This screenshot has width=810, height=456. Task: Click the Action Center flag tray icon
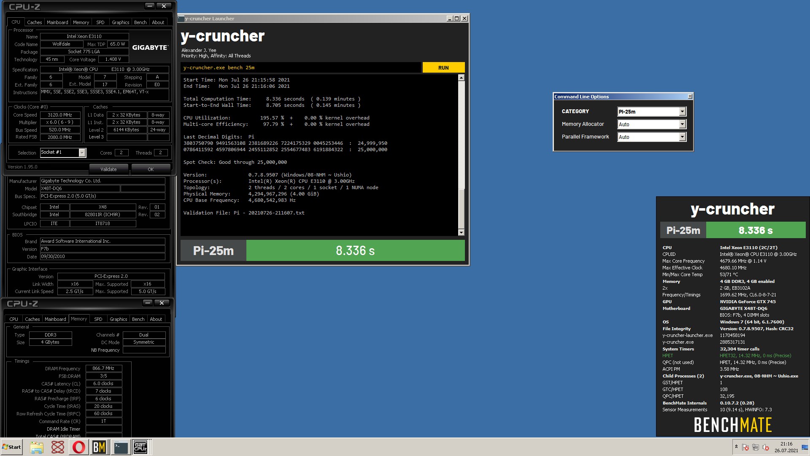click(745, 447)
